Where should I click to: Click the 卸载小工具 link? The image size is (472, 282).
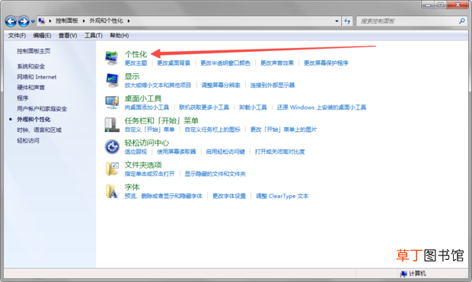253,107
